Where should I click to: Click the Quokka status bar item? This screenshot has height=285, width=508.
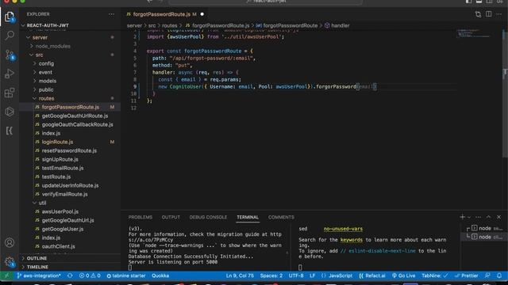point(160,275)
